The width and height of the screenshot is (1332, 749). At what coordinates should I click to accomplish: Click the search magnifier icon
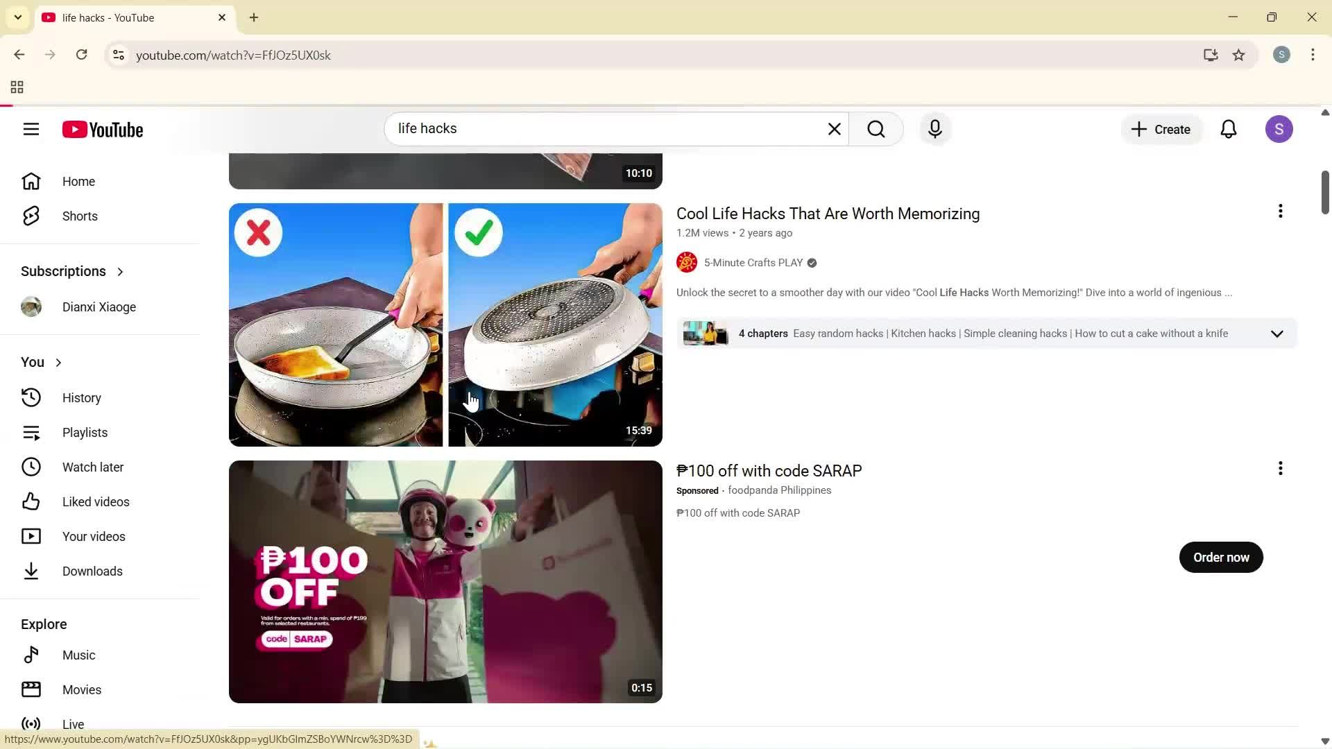pyautogui.click(x=876, y=129)
